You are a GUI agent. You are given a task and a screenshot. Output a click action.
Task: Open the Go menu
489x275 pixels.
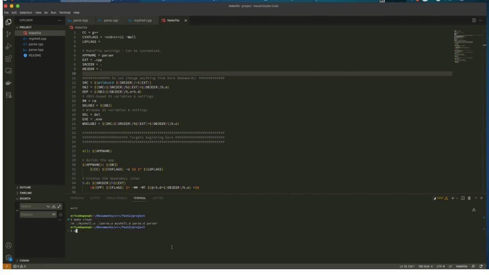pyautogui.click(x=46, y=13)
